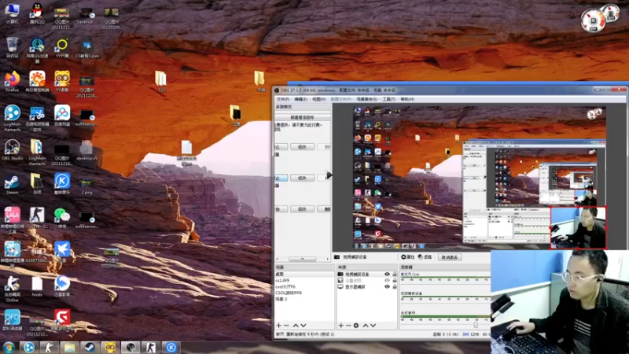Viewport: 629px width, 354px height.
Task: Select the Firefox desktop shortcut
Action: [12, 82]
